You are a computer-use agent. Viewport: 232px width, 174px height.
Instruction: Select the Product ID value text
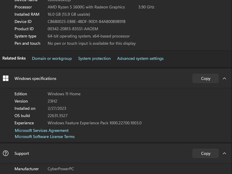click(73, 29)
